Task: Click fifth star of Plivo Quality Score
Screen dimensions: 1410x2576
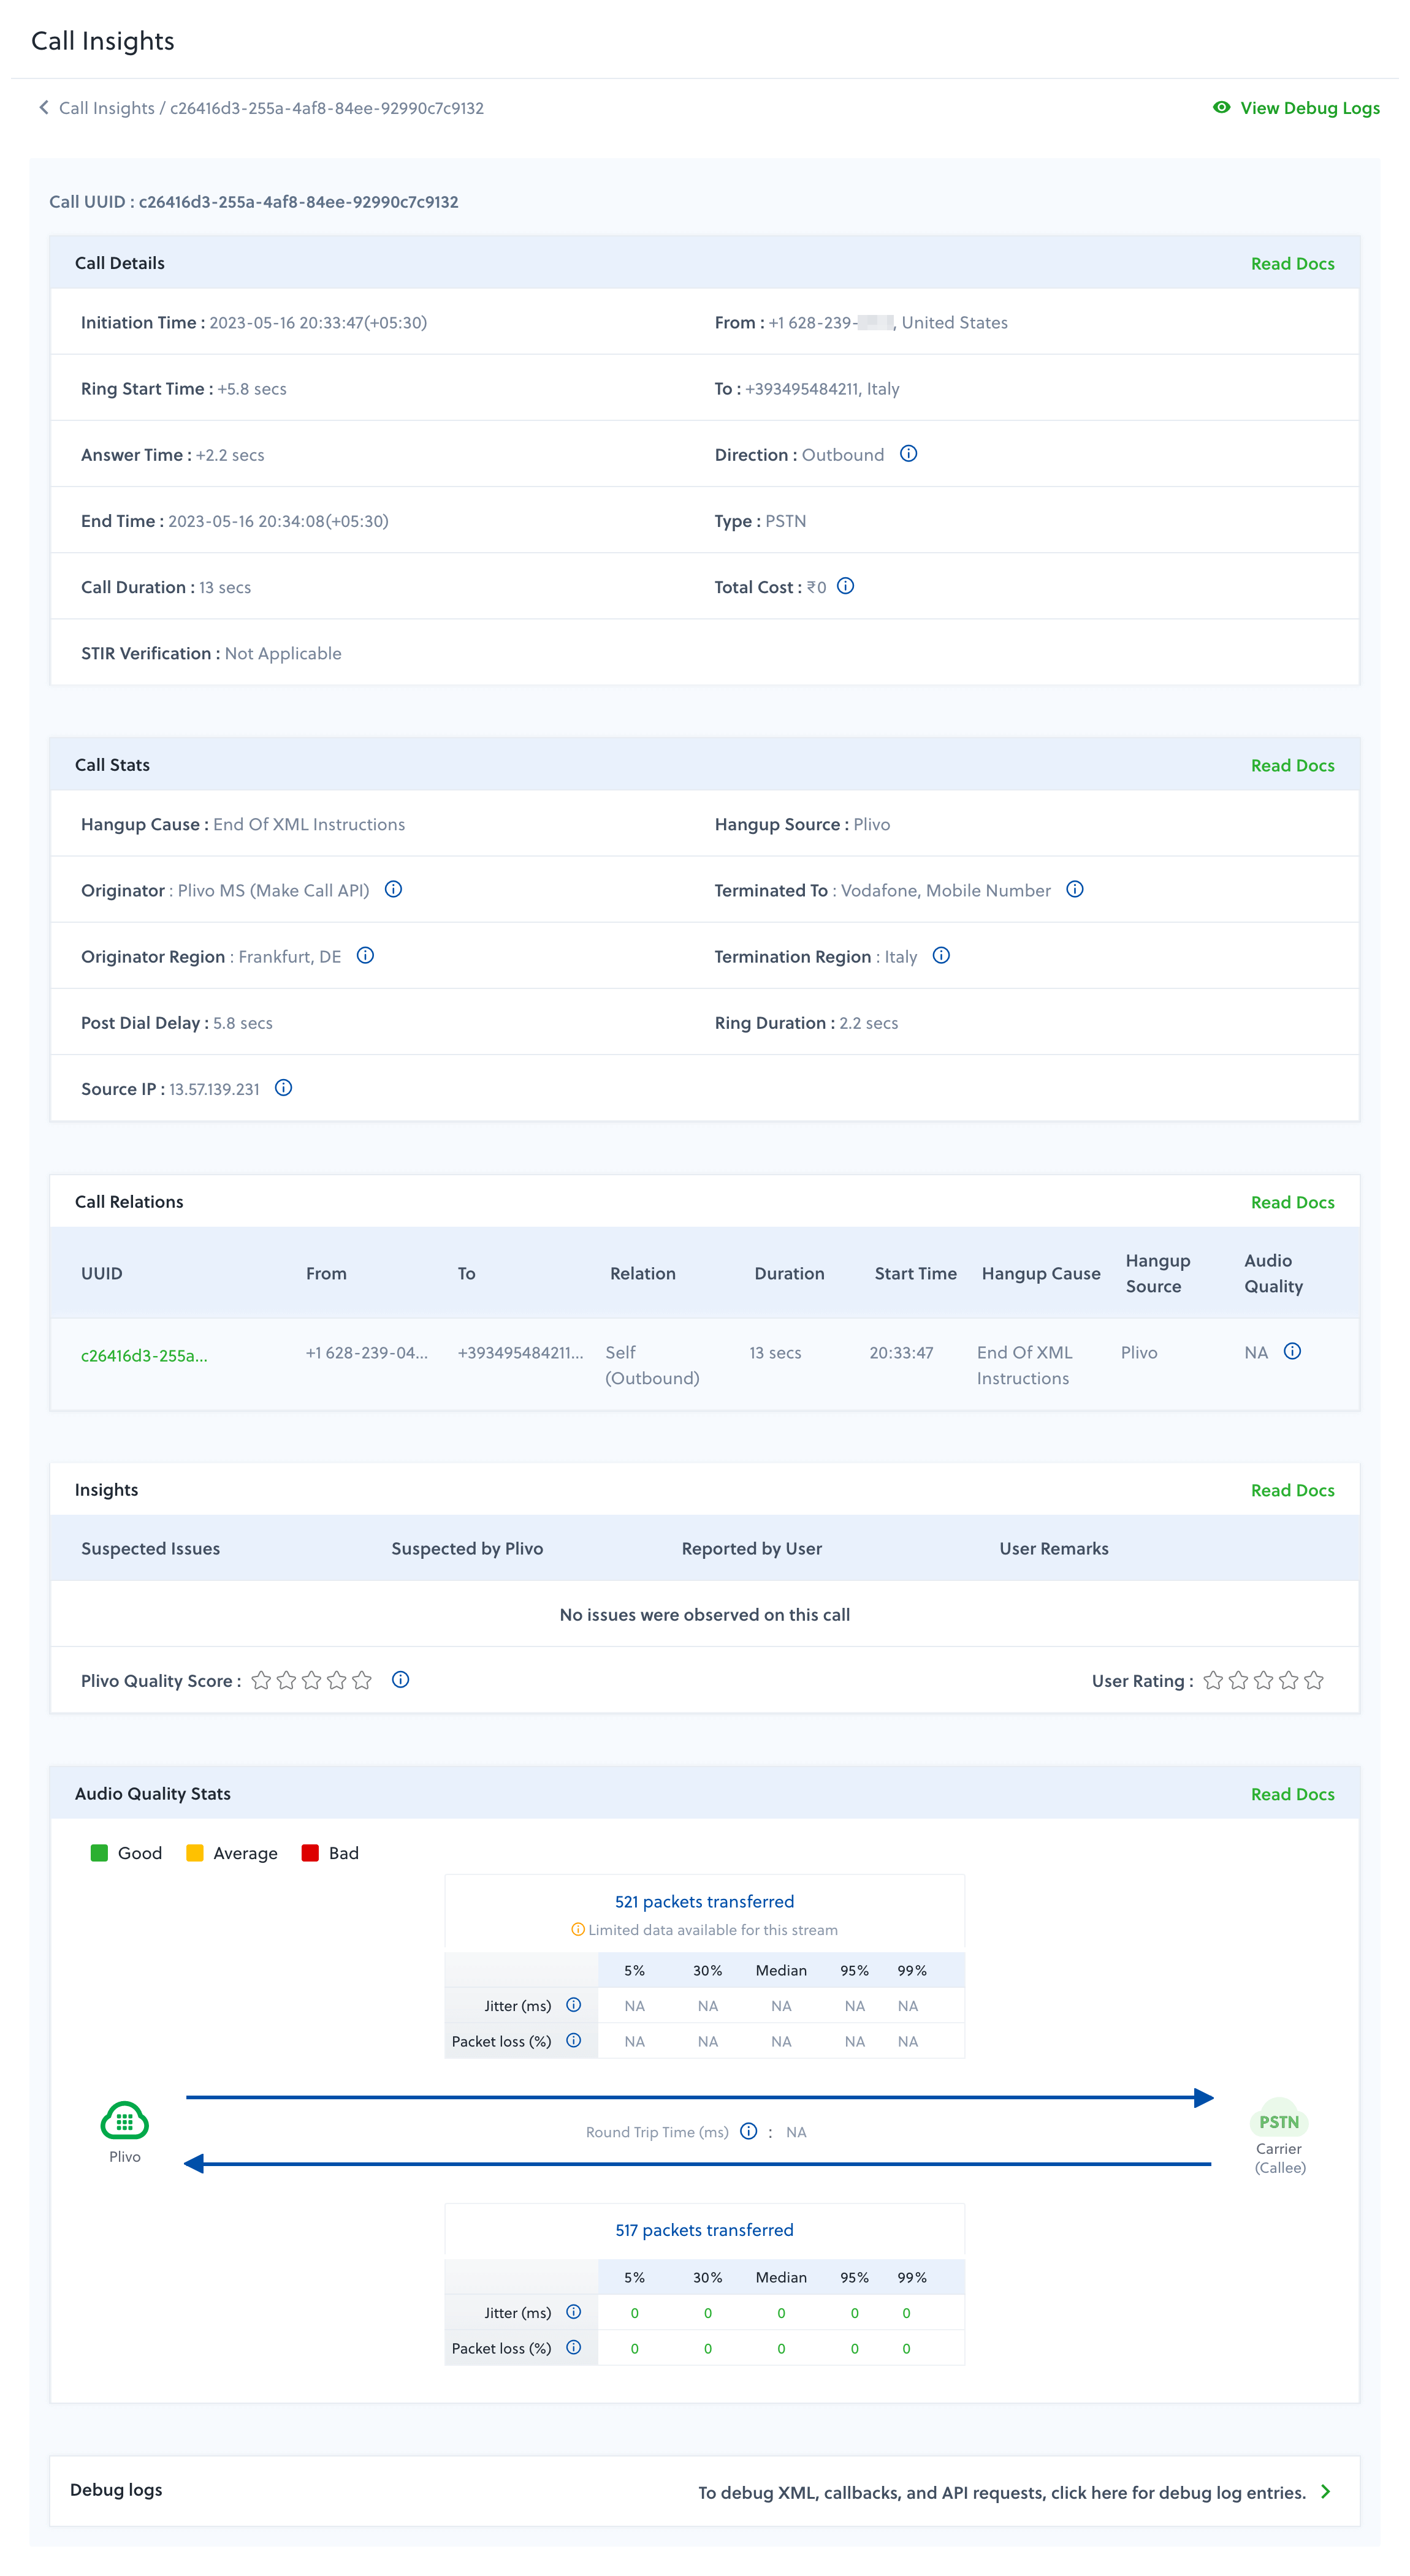Action: 362,1680
